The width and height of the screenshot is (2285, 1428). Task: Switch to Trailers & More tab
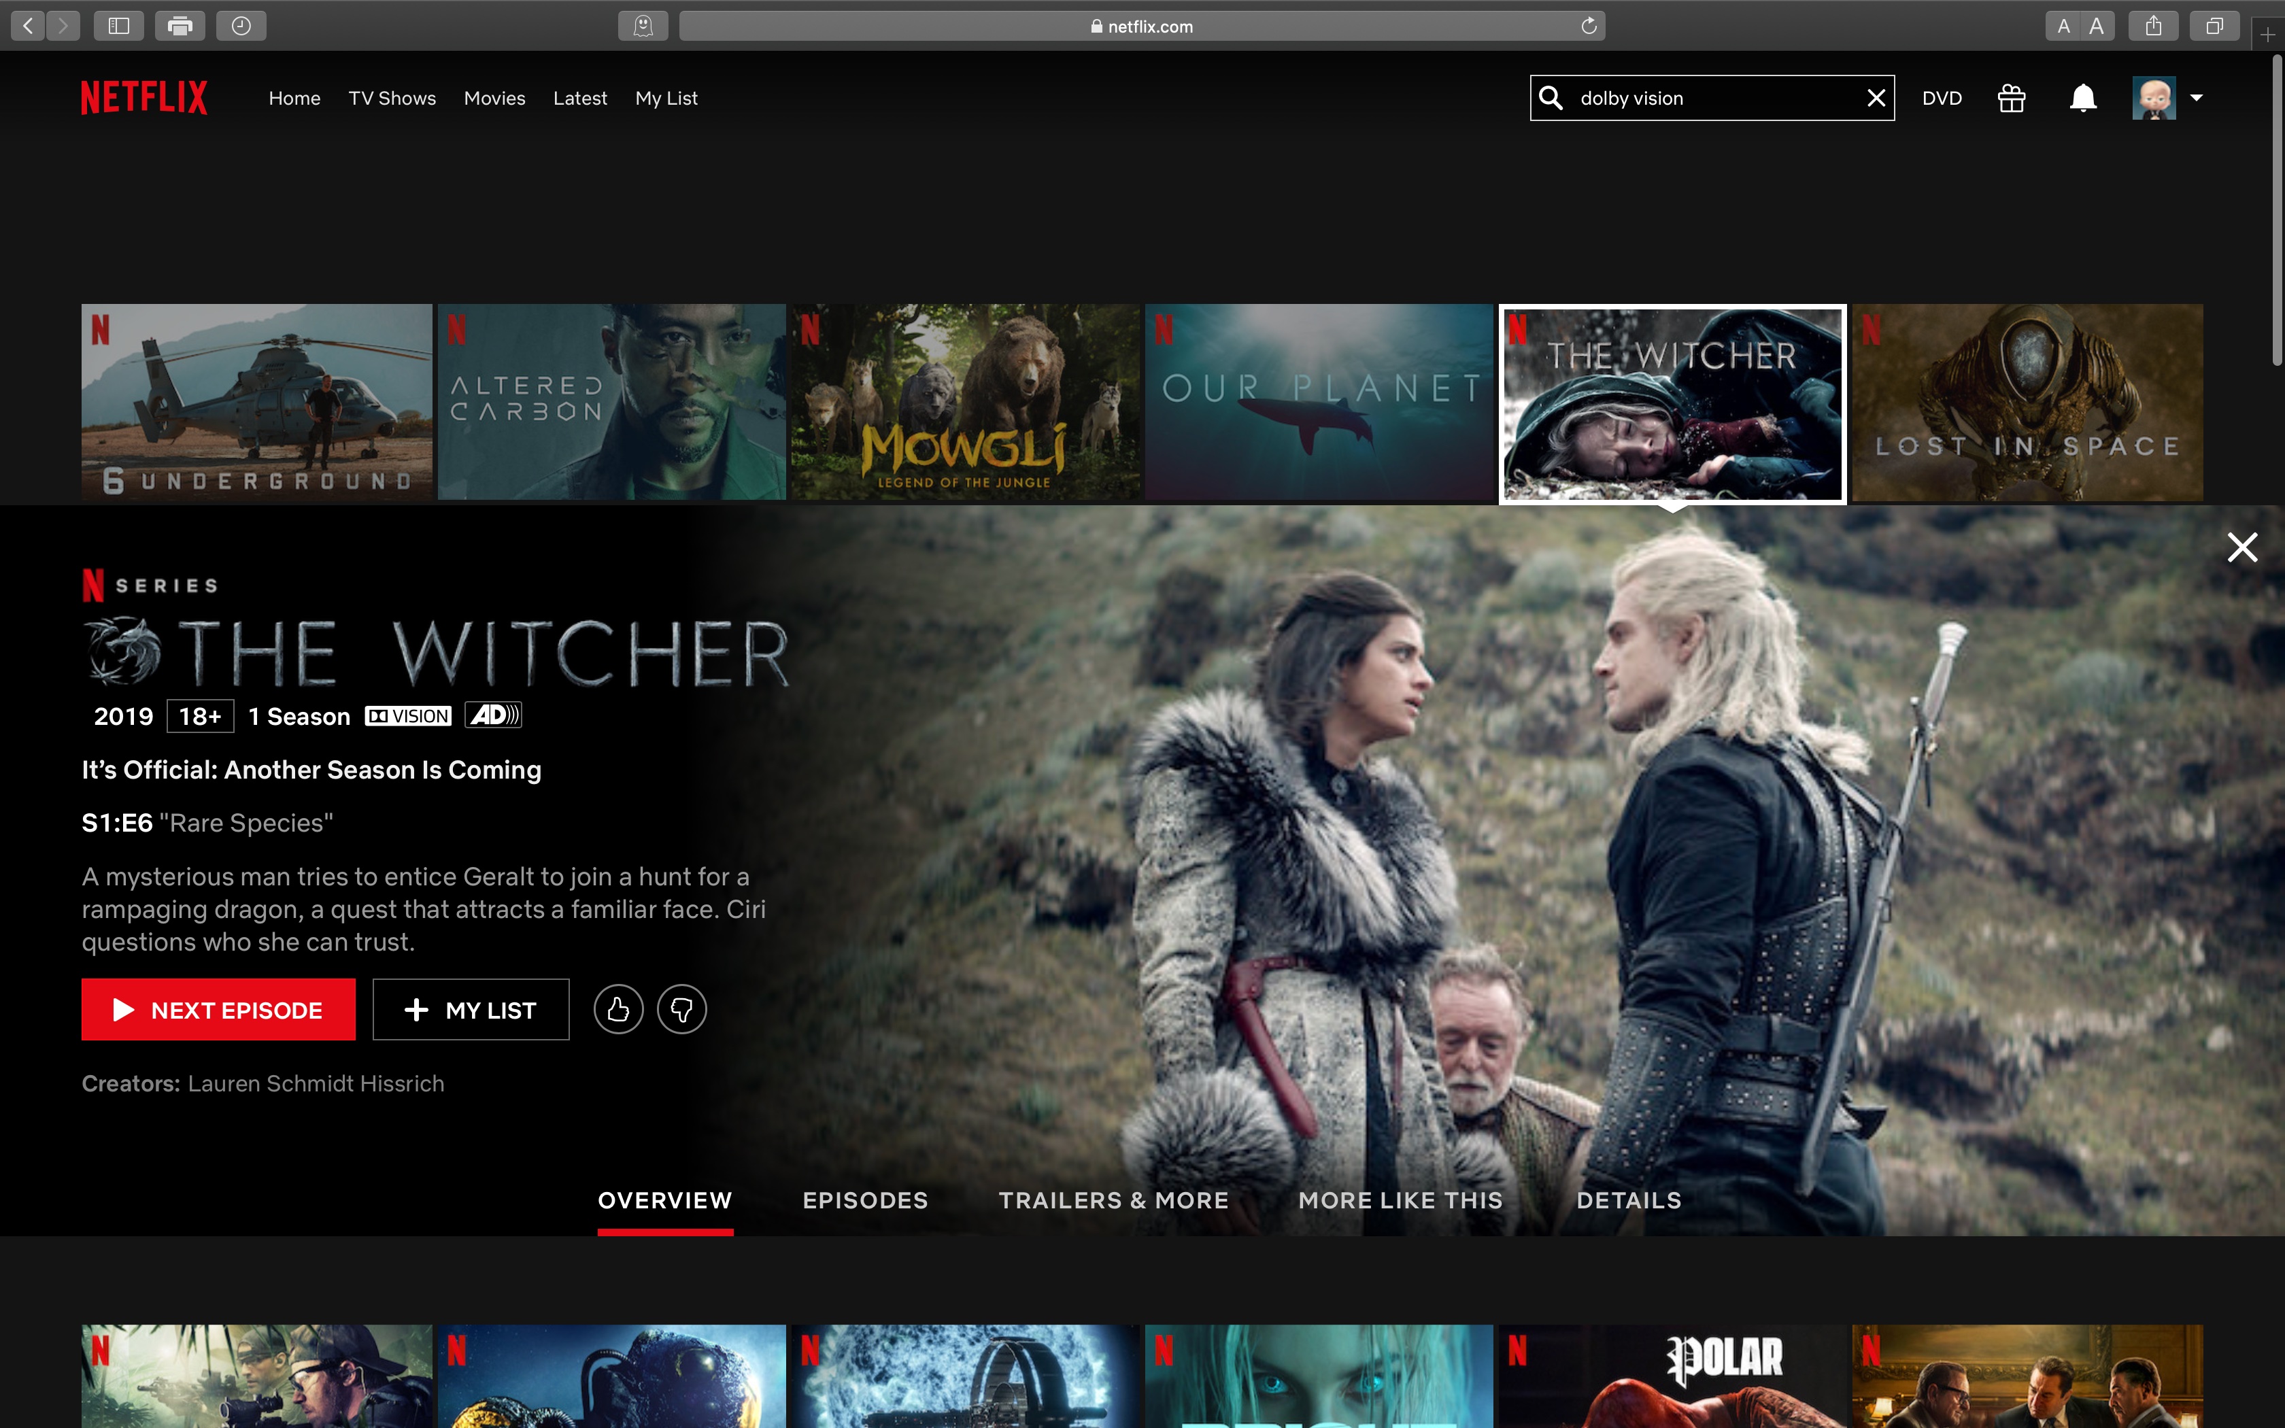click(1114, 1200)
